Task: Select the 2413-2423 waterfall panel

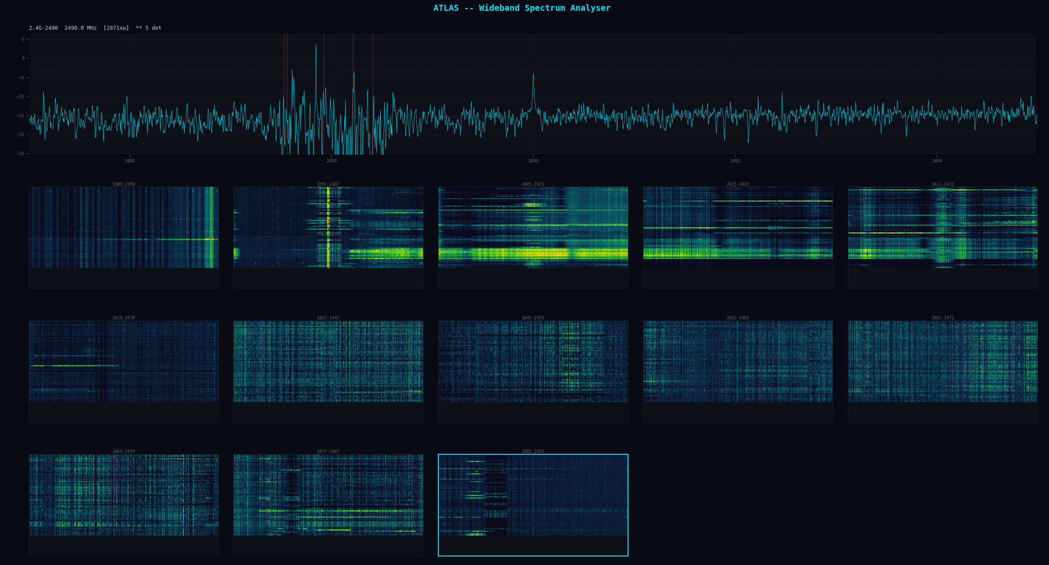Action: coord(738,237)
